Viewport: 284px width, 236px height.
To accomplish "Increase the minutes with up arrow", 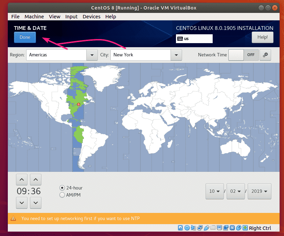I will 36,180.
